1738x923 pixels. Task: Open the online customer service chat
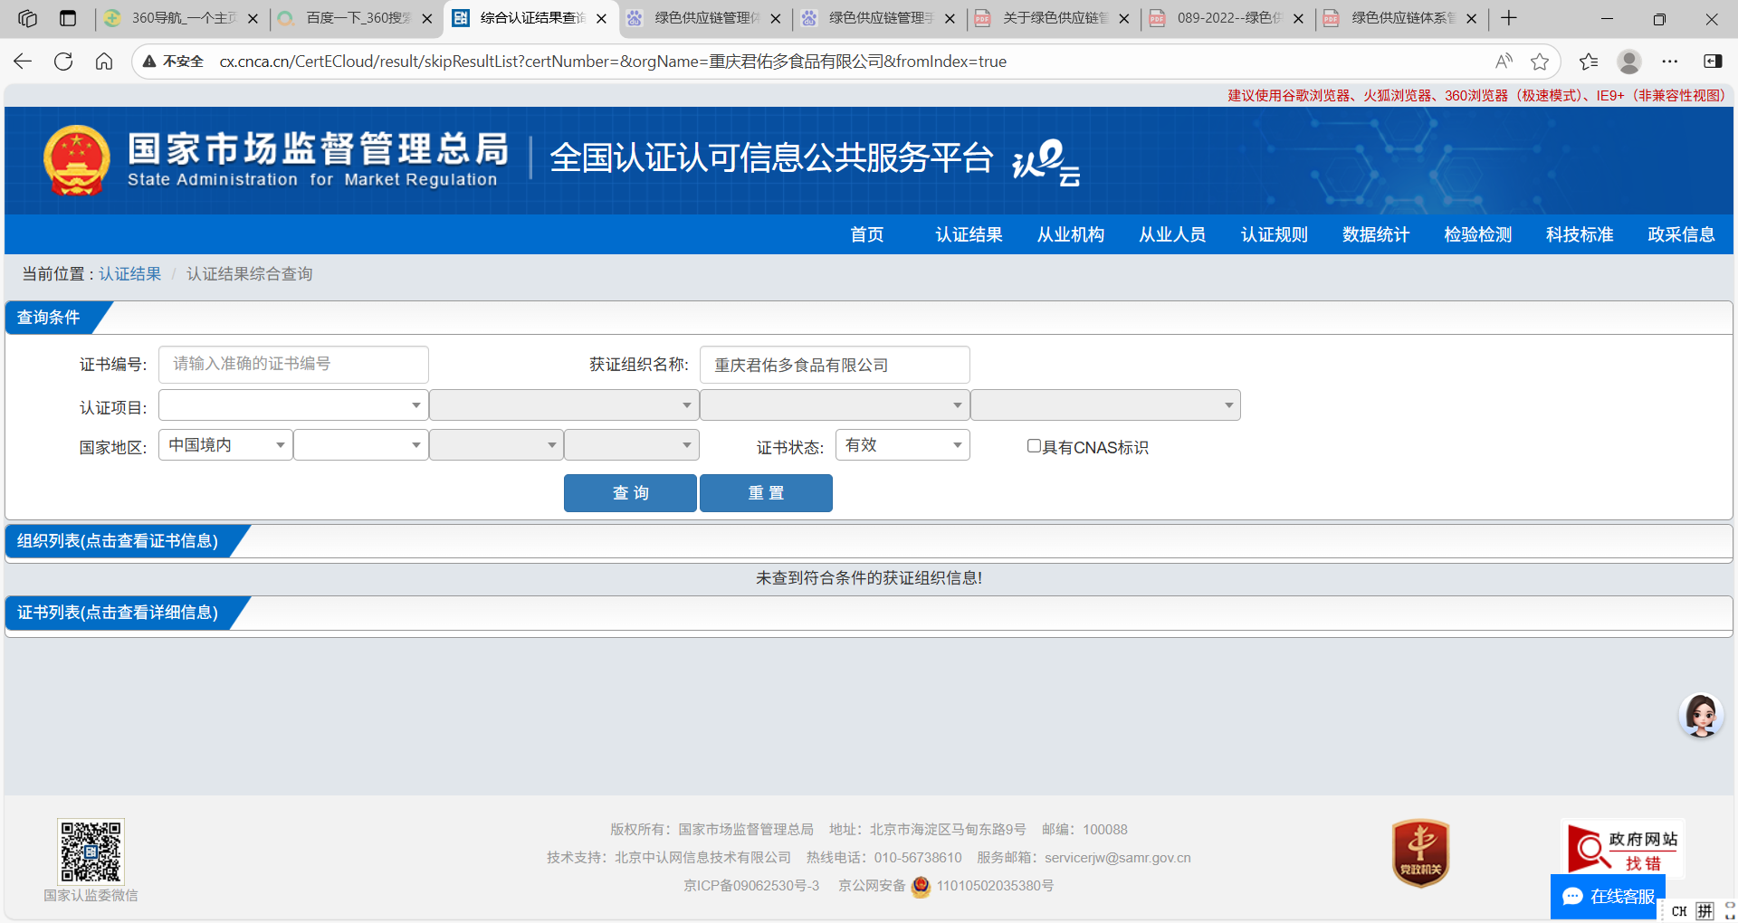[1608, 896]
